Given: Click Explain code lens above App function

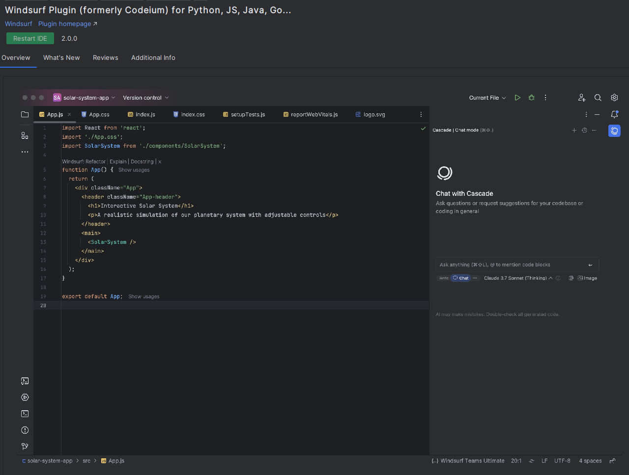Looking at the screenshot, I should (118, 162).
